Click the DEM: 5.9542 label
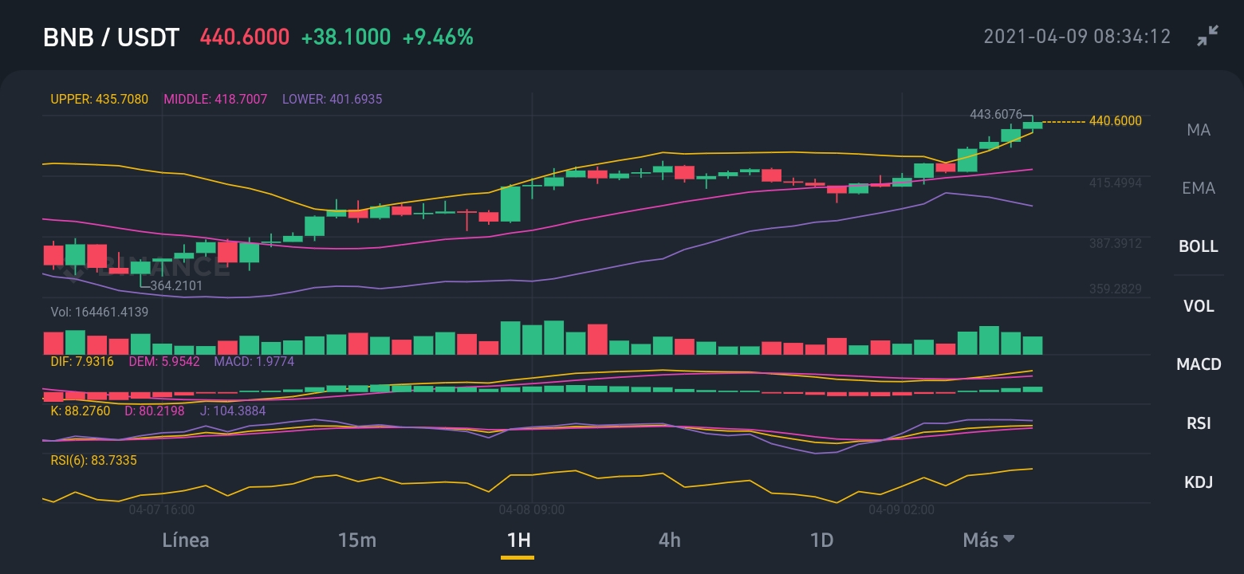 coord(163,362)
